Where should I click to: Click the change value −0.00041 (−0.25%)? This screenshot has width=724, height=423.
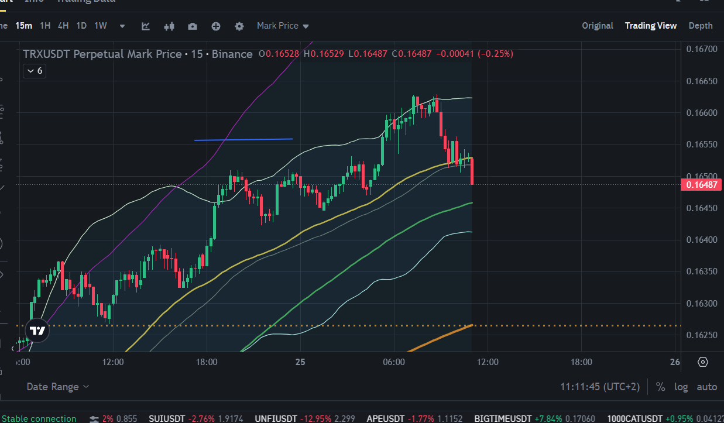click(x=475, y=54)
